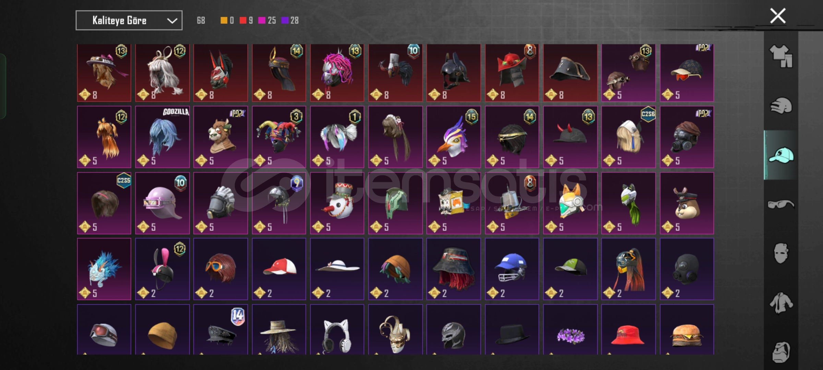Open the outfits category in sidebar
Screen dimensions: 823x370
[x=781, y=56]
